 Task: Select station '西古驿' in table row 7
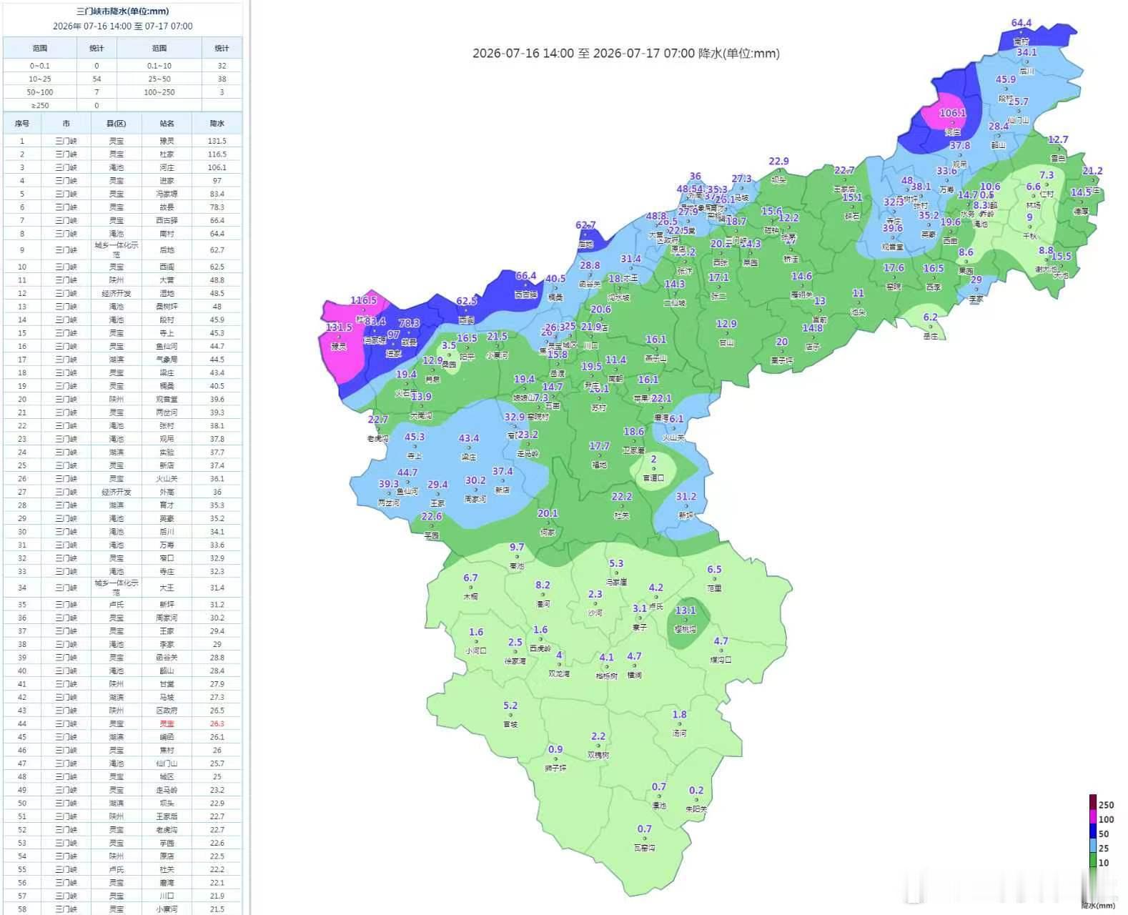[x=167, y=220]
